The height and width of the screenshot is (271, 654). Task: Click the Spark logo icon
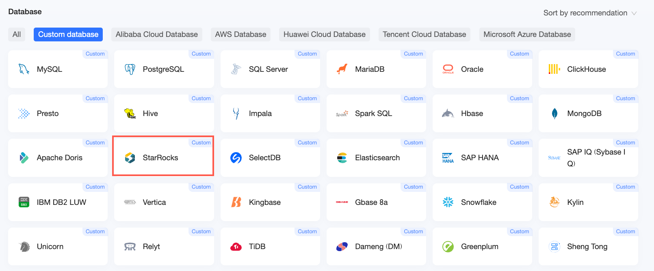click(342, 114)
